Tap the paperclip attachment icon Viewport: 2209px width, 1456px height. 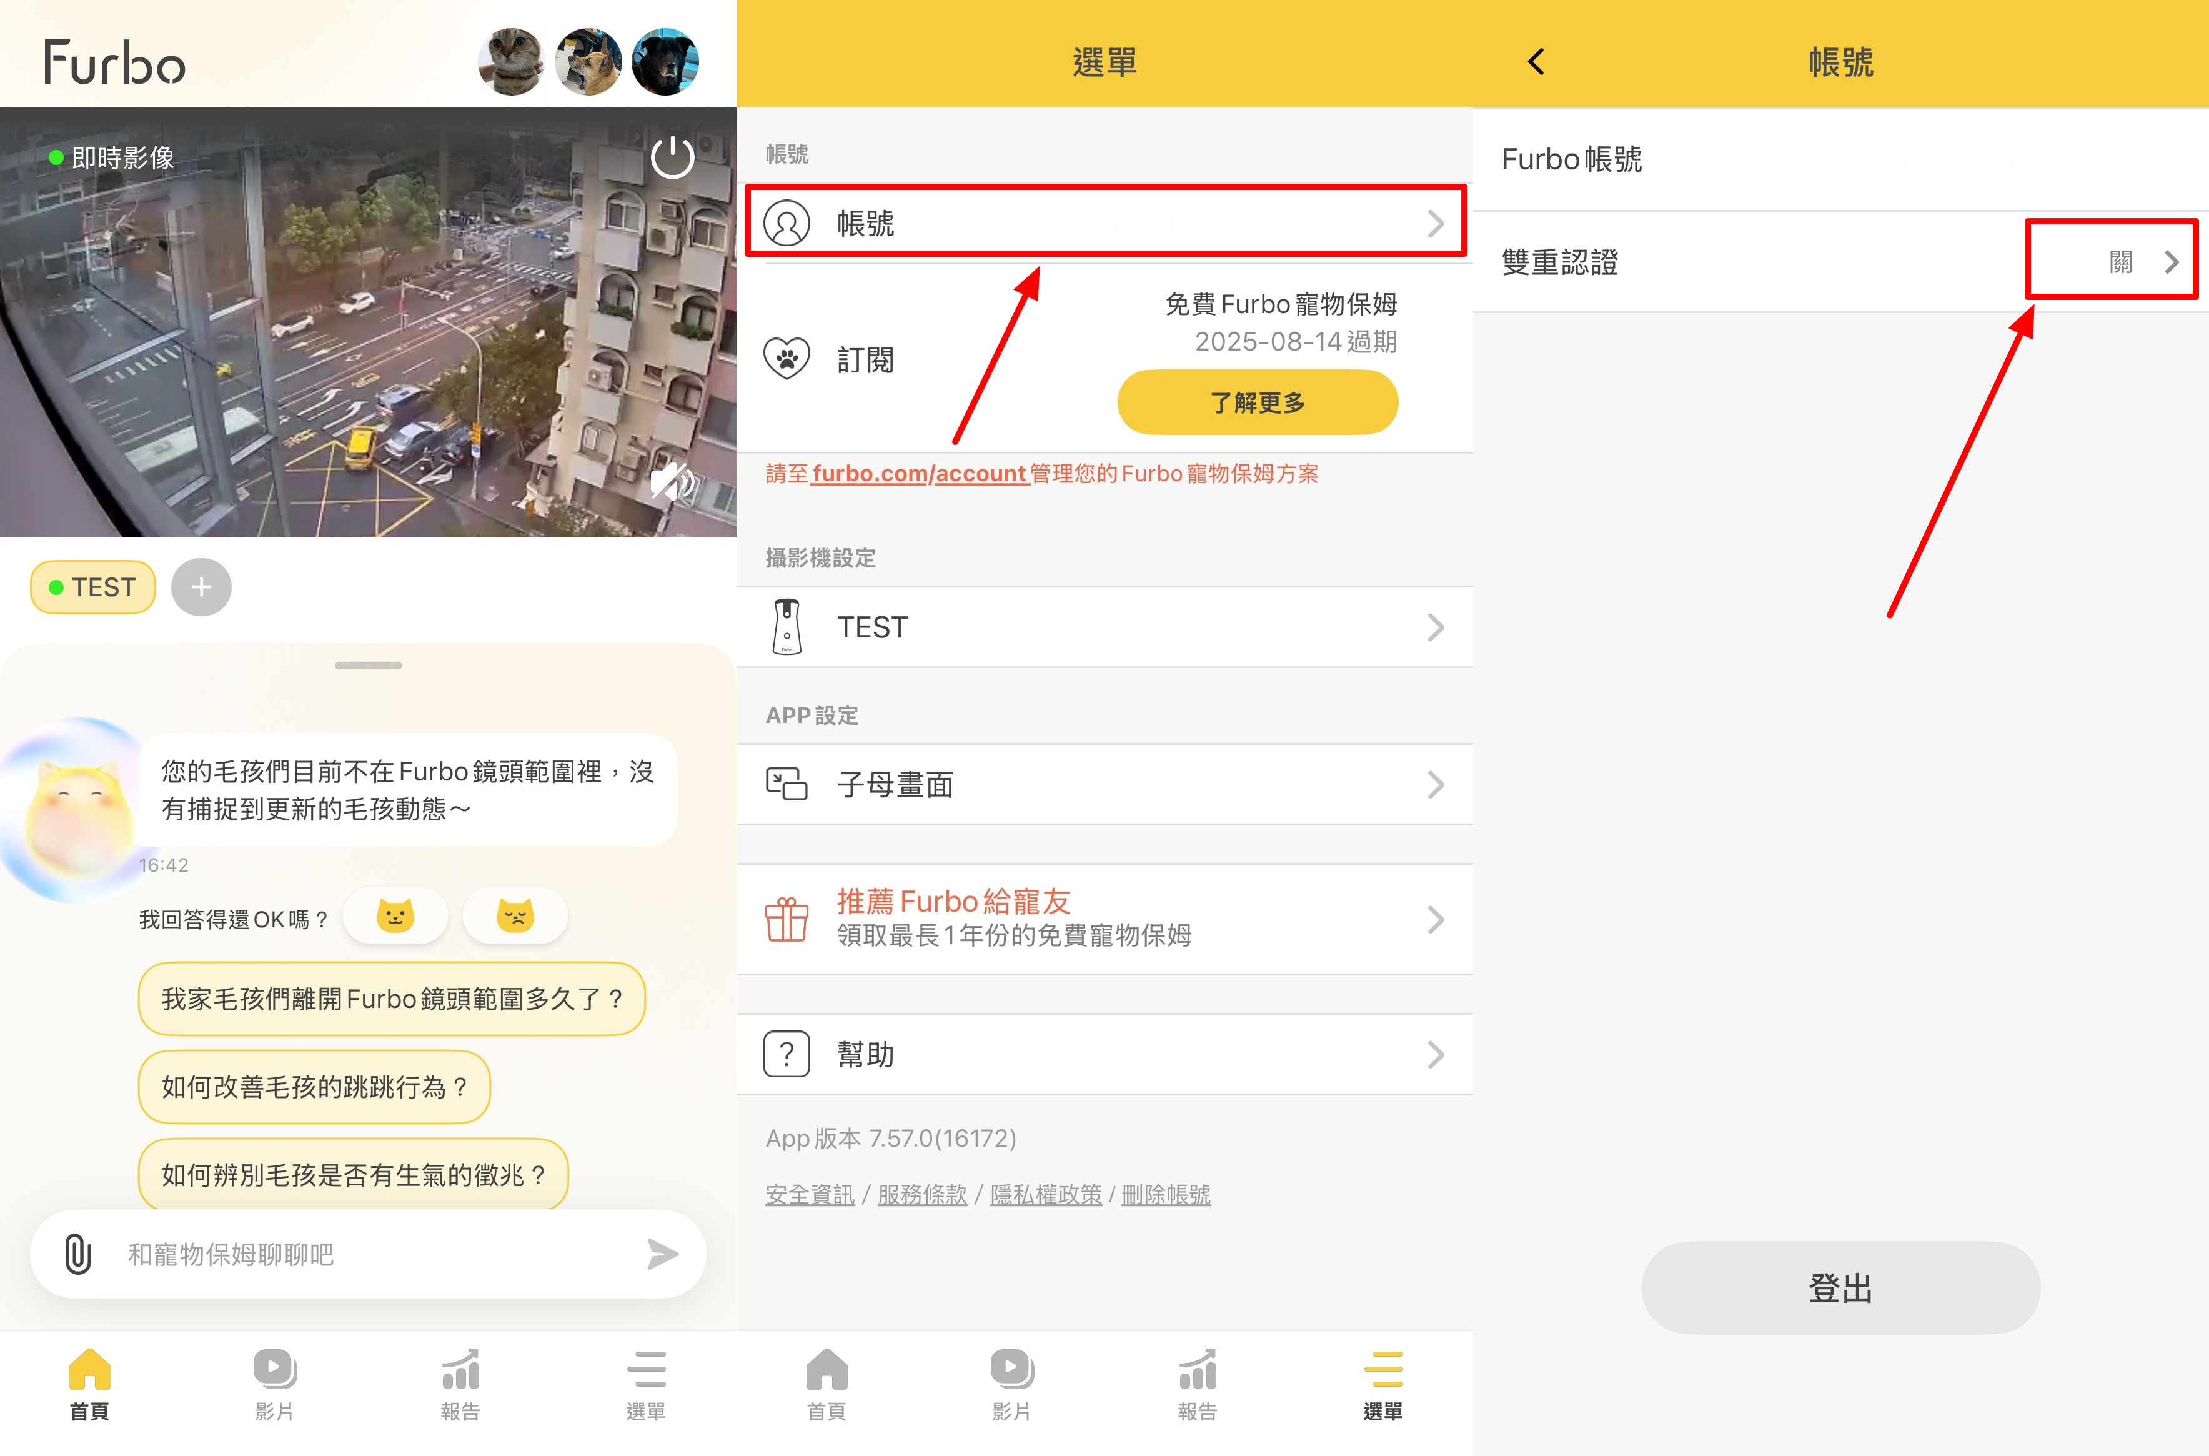click(79, 1254)
